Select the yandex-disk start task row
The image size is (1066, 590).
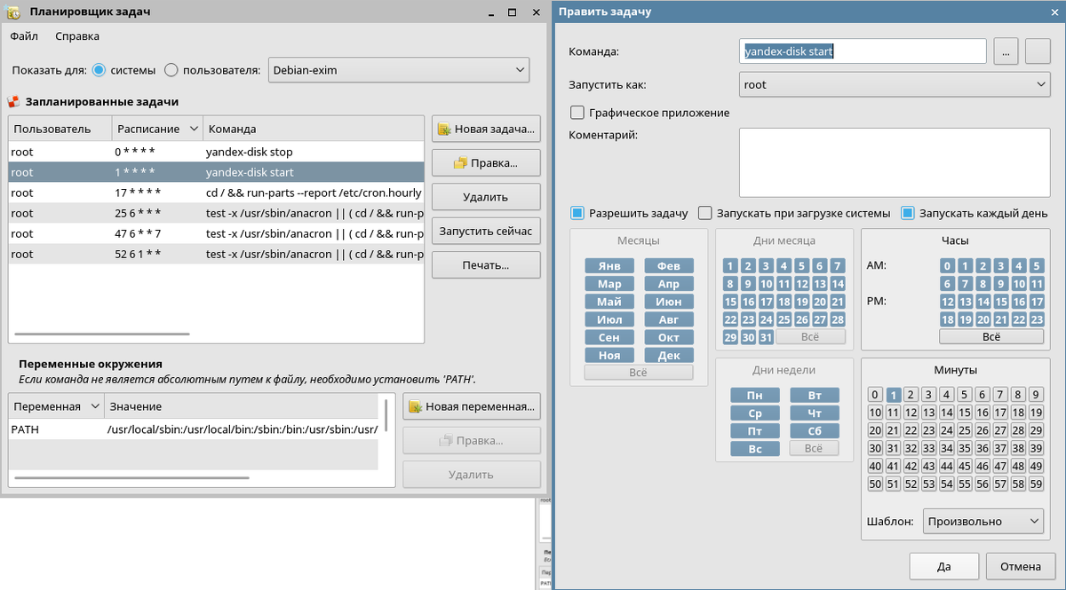coord(216,172)
